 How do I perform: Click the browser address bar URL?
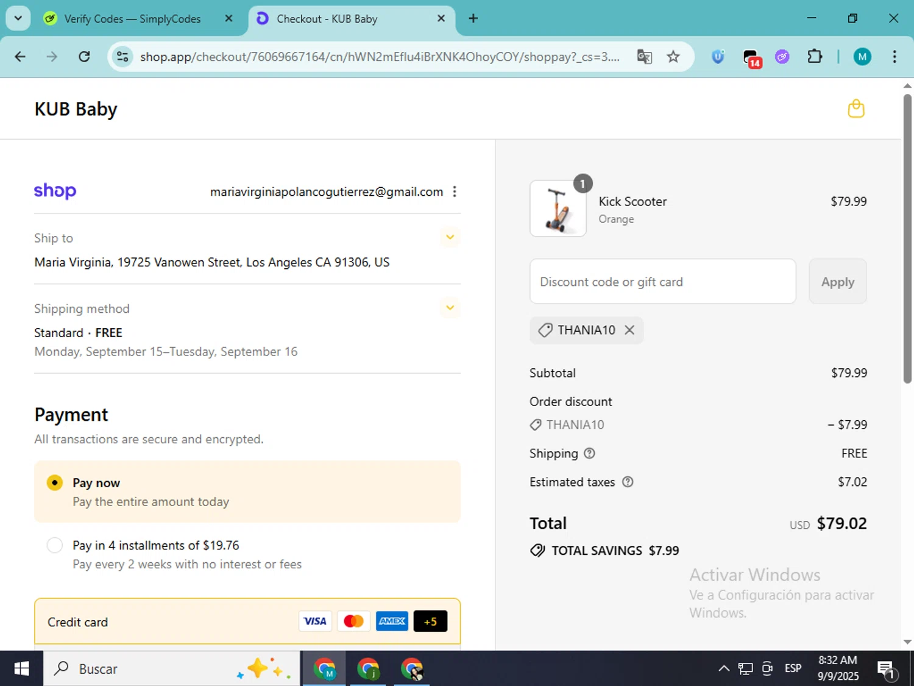tap(380, 57)
